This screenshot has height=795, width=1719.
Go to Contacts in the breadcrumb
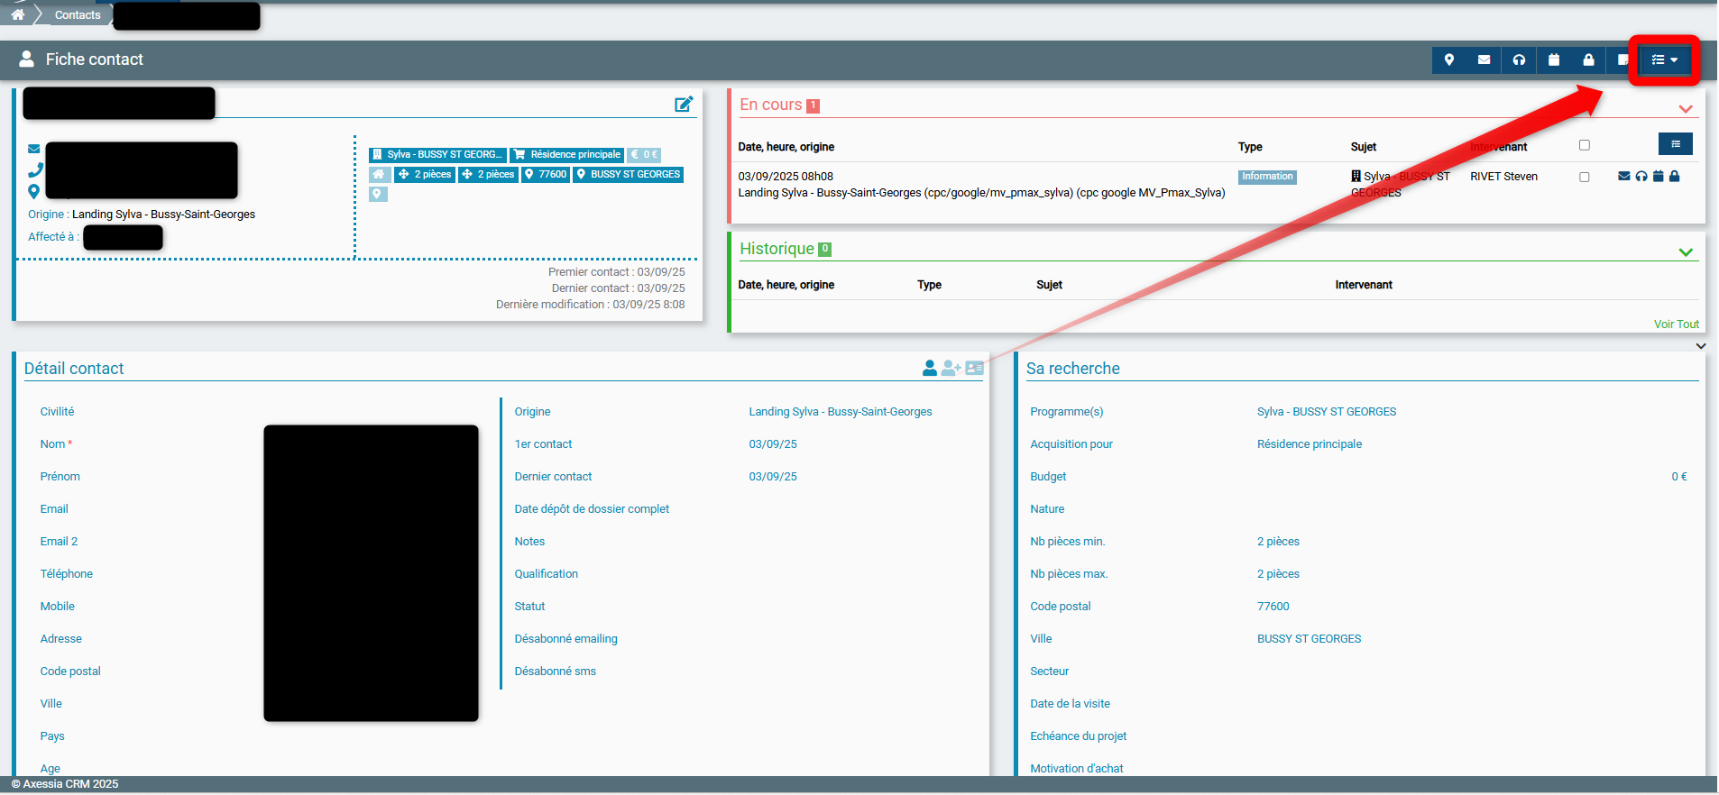[78, 15]
